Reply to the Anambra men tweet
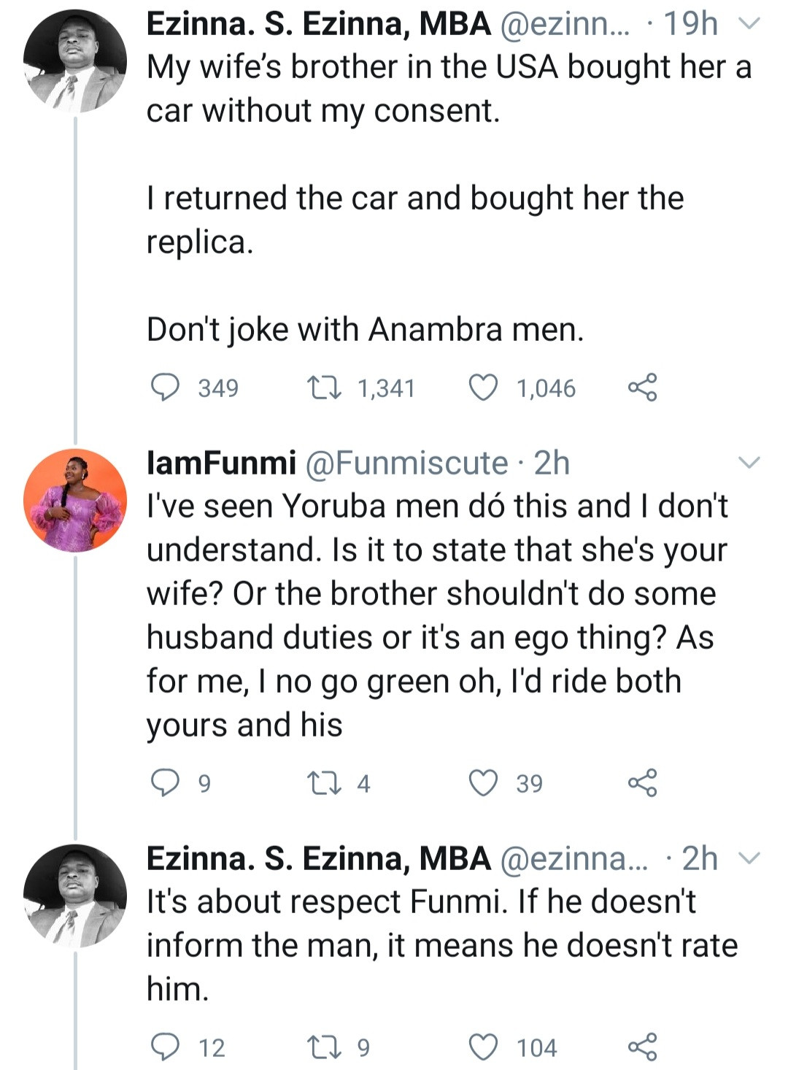The height and width of the screenshot is (1070, 788). coord(165,387)
